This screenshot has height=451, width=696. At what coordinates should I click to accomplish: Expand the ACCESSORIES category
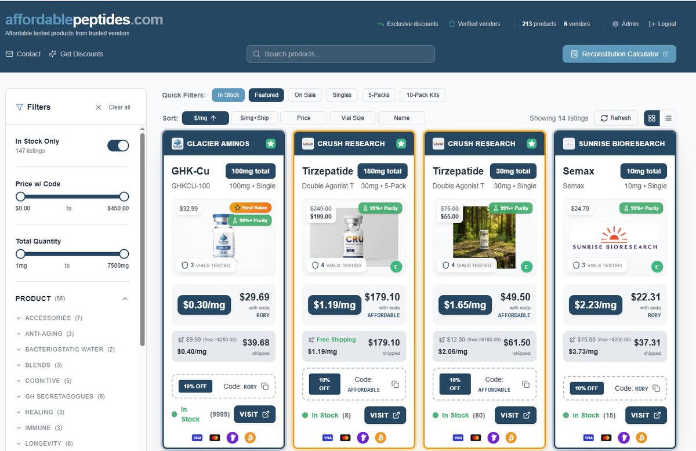click(x=49, y=318)
